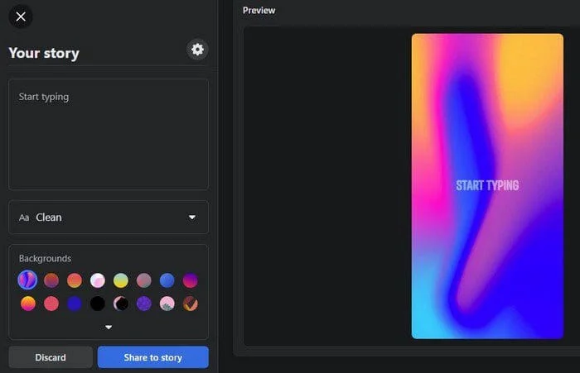Click the story preview image

pyautogui.click(x=487, y=186)
